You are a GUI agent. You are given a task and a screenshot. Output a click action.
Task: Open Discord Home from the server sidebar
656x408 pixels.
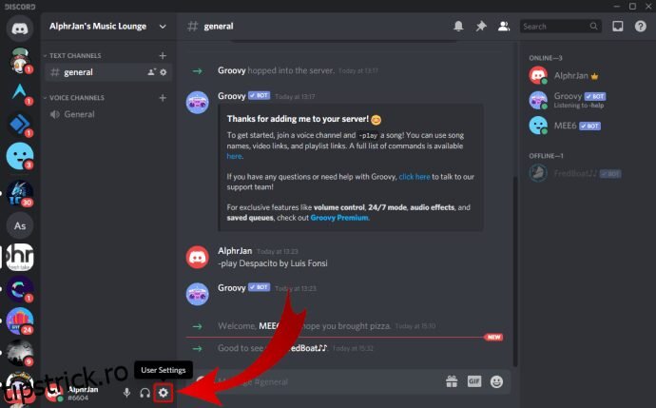(x=20, y=28)
